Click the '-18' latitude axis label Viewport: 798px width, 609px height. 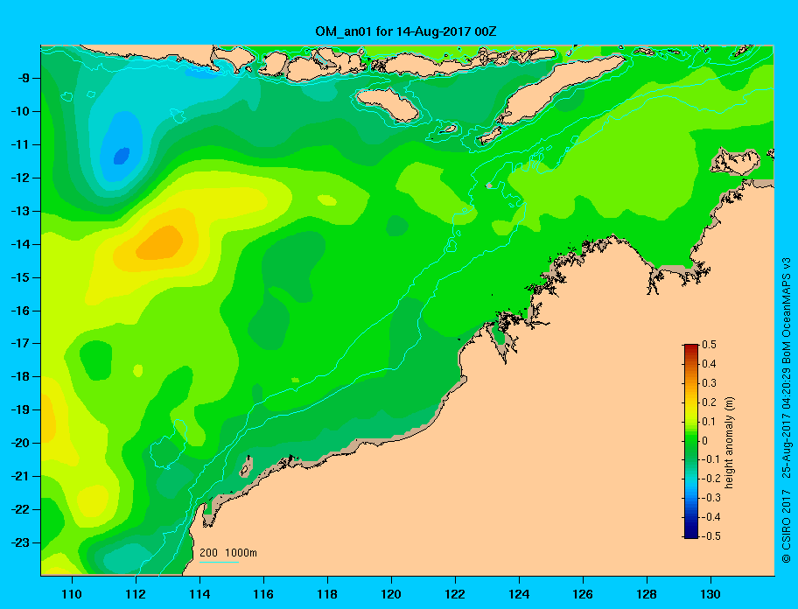(19, 376)
